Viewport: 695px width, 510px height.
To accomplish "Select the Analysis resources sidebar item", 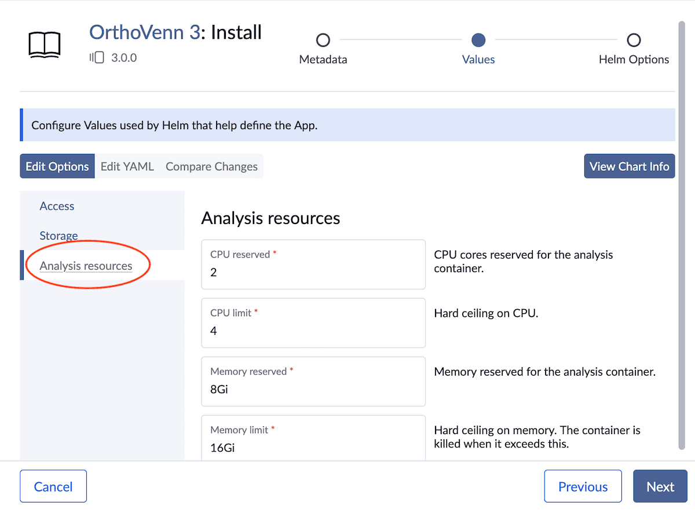I will 86,266.
